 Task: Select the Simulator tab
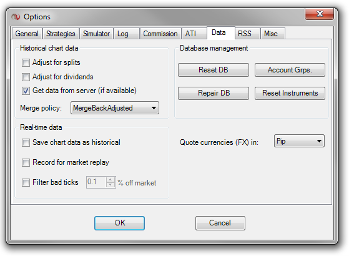pos(96,34)
